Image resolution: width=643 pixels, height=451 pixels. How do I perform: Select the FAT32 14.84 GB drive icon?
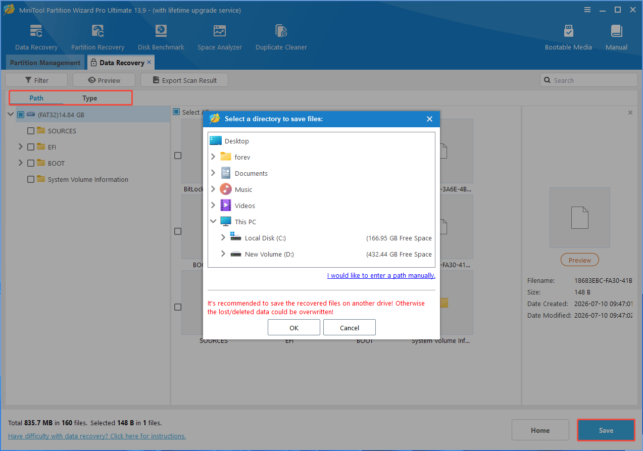(x=31, y=115)
